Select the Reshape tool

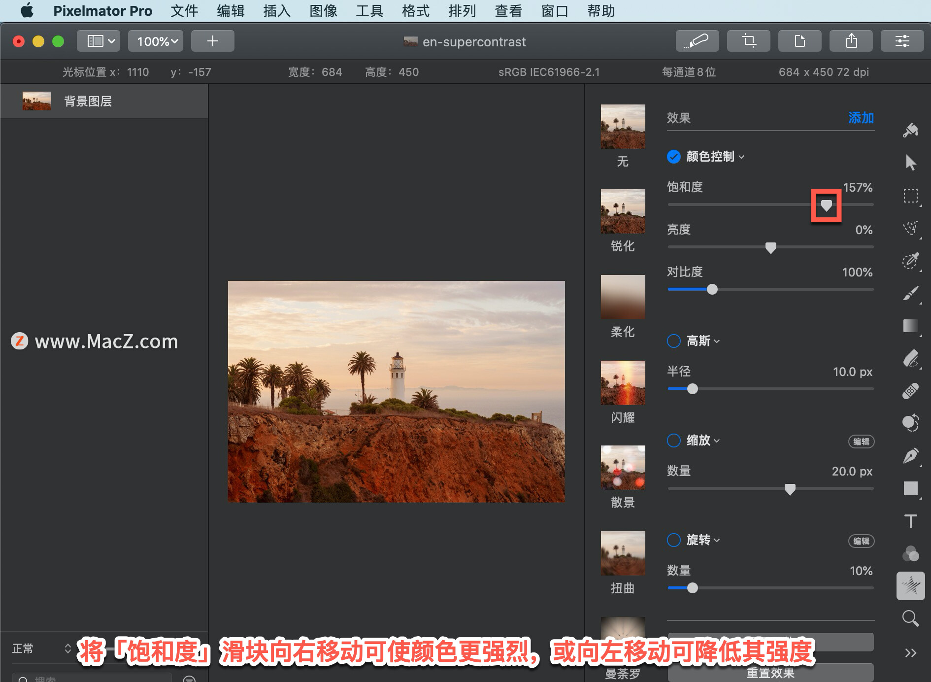(x=910, y=423)
